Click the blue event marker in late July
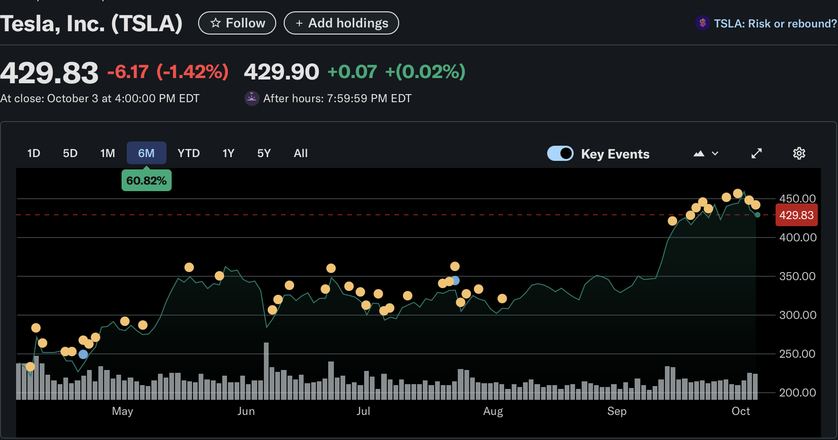Screen dimensions: 838x440 click(x=455, y=281)
